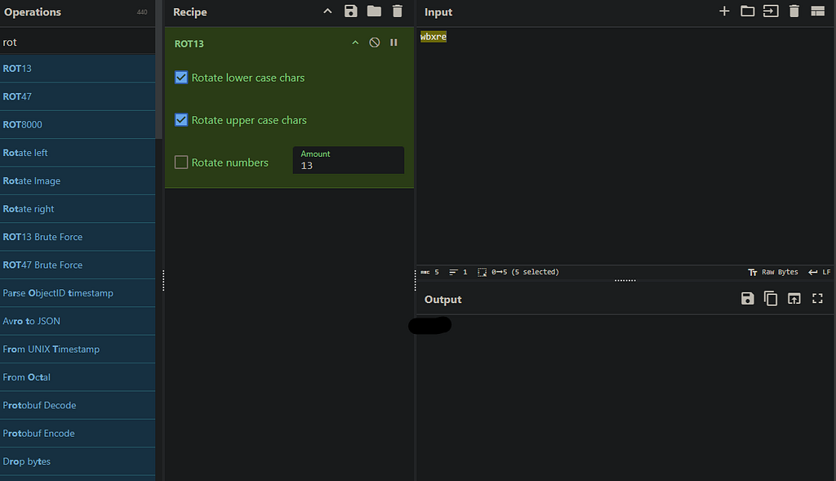Select ROT13 Brute Force operation

click(78, 237)
